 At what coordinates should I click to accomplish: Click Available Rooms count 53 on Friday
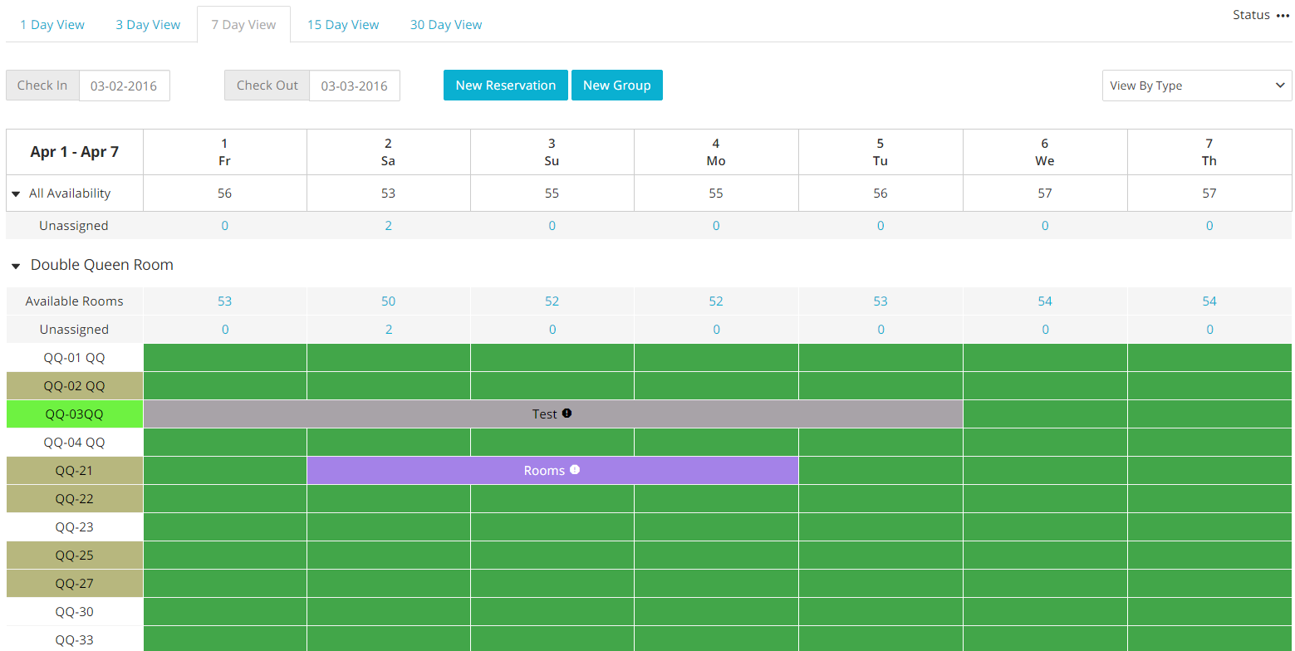coord(224,301)
